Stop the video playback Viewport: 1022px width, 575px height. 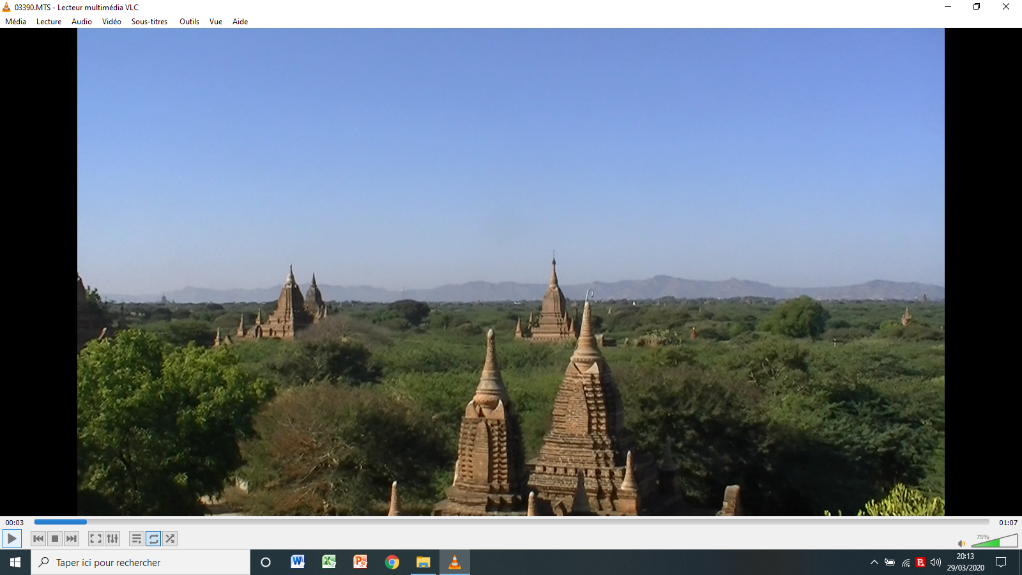pos(55,539)
